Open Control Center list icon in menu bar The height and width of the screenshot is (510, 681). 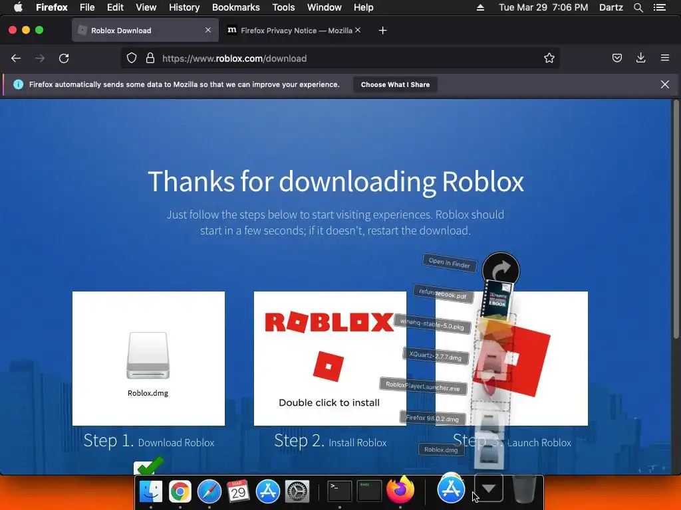coord(660,7)
